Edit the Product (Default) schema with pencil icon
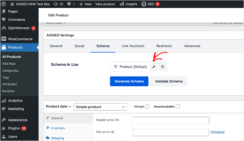Viewport: 244px width, 141px height. click(154, 67)
